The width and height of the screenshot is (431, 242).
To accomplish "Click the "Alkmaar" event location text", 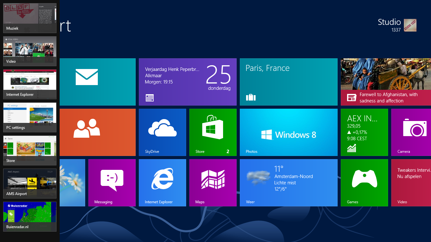I will tap(153, 76).
